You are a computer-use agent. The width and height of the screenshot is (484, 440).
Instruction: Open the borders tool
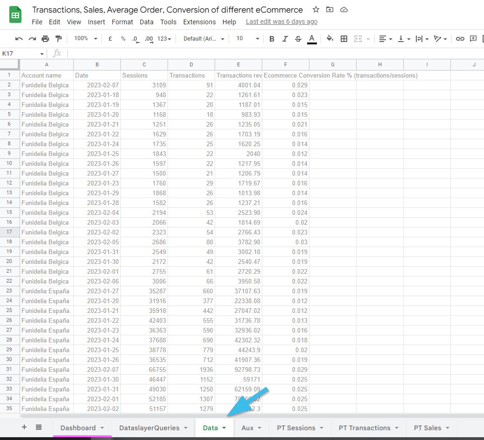point(344,39)
